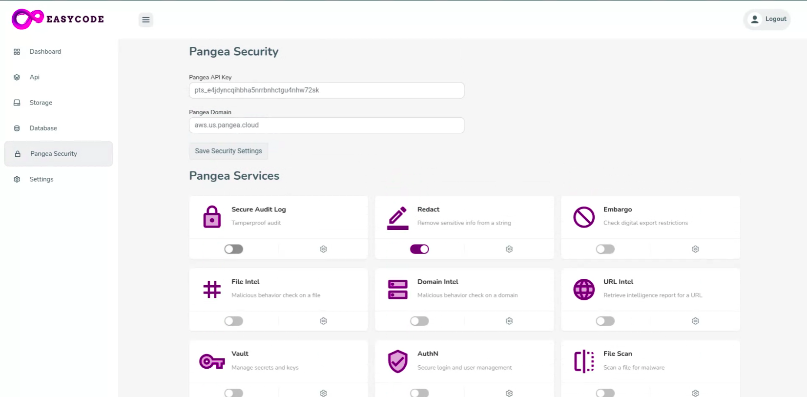Click the Redact pencil icon
Image resolution: width=807 pixels, height=397 pixels.
(x=398, y=218)
